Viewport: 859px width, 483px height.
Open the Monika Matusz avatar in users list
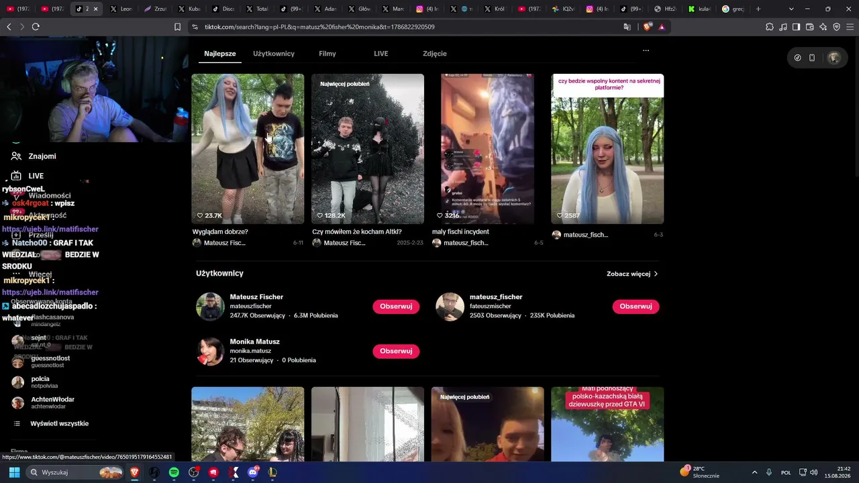(x=210, y=351)
